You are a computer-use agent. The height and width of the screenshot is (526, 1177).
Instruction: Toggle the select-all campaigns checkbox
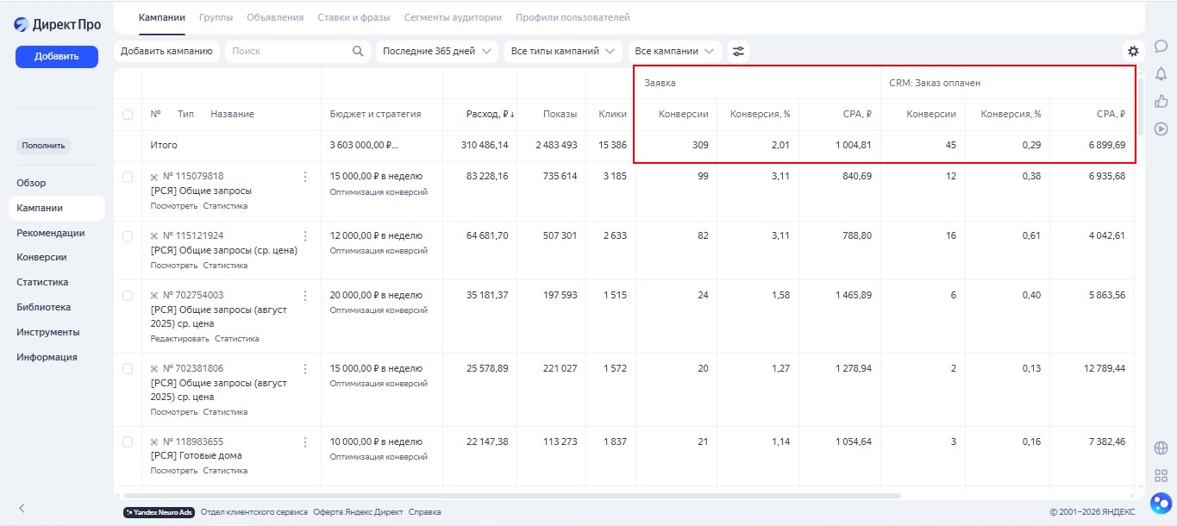[x=128, y=114]
